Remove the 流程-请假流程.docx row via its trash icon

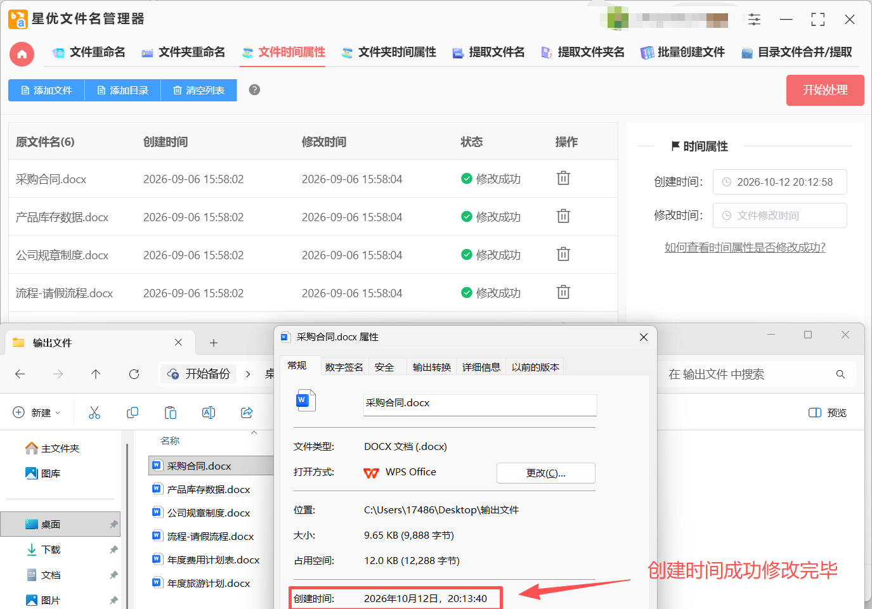click(x=563, y=292)
